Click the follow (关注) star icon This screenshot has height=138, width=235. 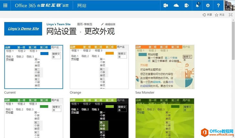click(x=217, y=15)
